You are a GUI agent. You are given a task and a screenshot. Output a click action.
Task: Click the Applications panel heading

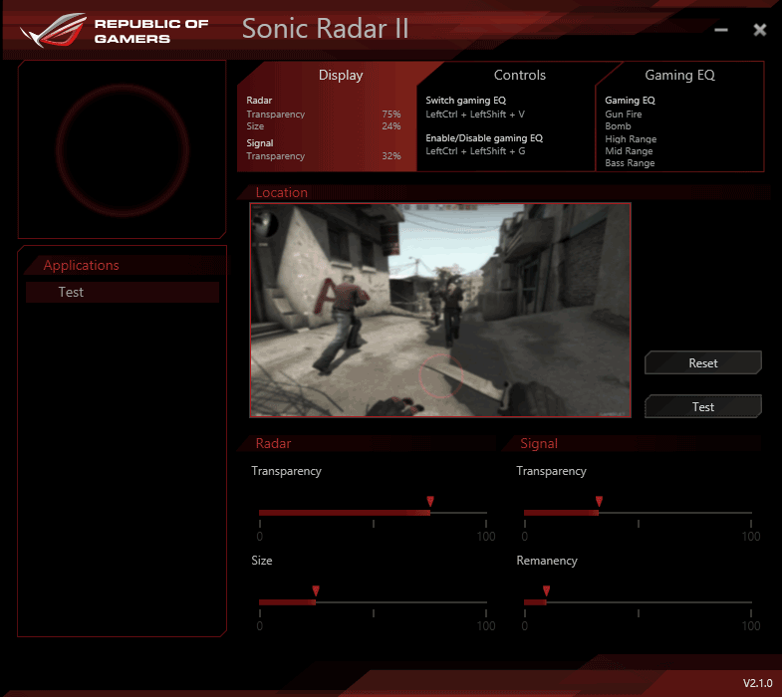[82, 265]
